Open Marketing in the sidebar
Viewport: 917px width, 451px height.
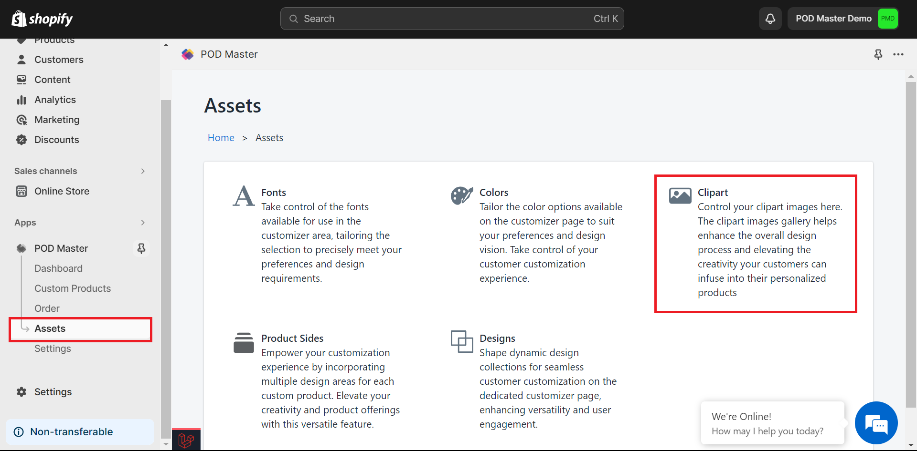point(57,120)
